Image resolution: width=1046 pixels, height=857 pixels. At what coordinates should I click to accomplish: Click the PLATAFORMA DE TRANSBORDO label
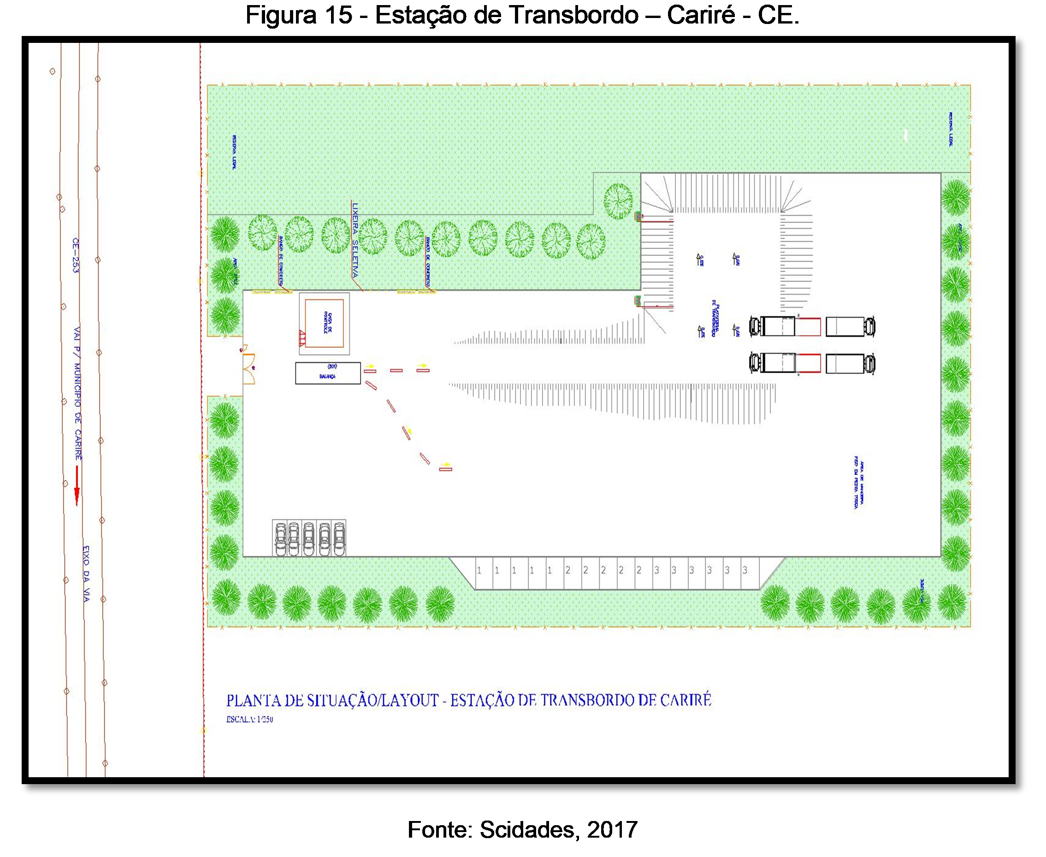715,318
